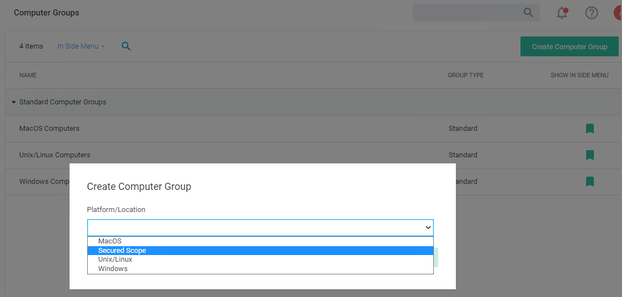Open the notifications bell

(562, 13)
